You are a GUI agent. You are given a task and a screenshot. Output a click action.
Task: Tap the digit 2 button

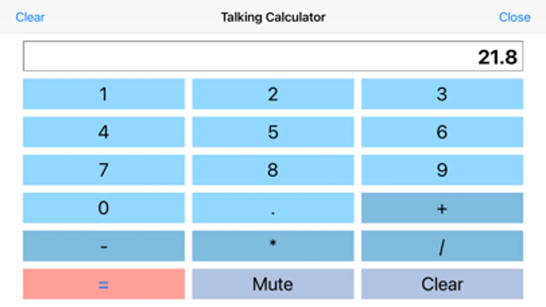tap(272, 94)
